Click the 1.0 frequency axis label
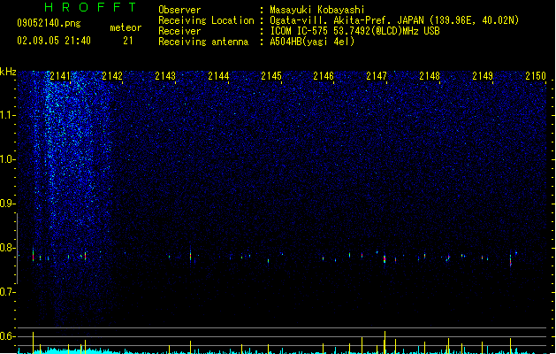Screen dimensions: 556x354 coord(7,159)
